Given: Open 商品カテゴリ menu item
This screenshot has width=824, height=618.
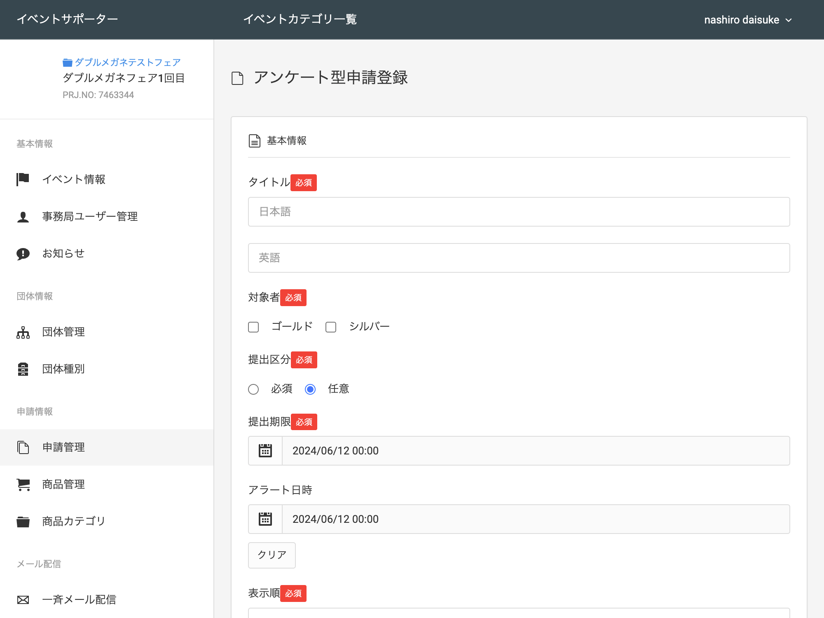Looking at the screenshot, I should pos(107,521).
